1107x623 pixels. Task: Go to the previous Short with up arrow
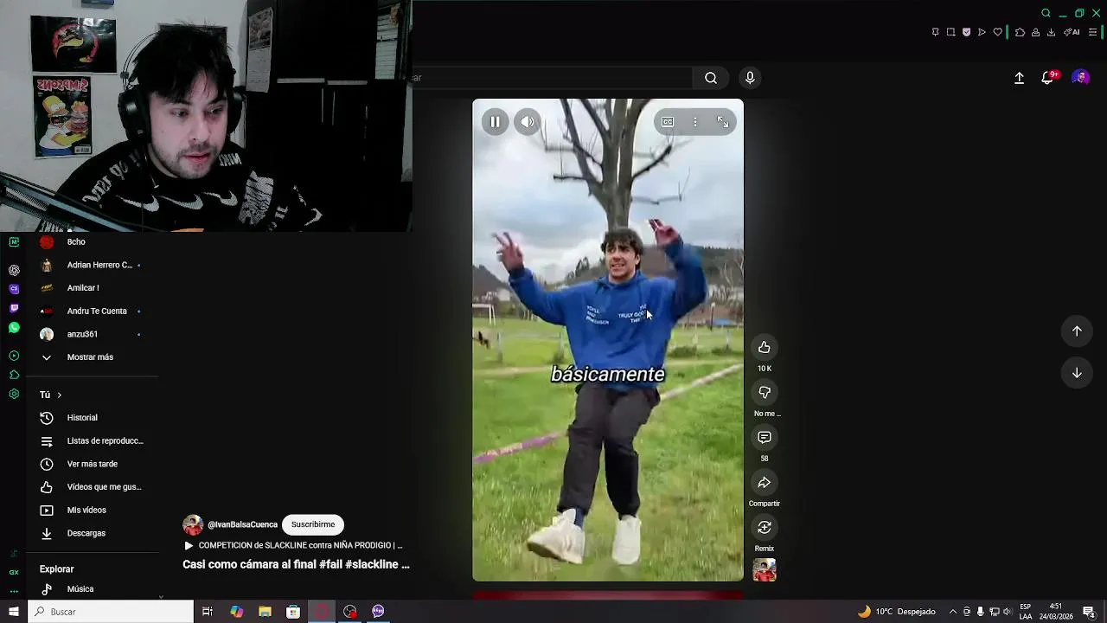(1077, 331)
